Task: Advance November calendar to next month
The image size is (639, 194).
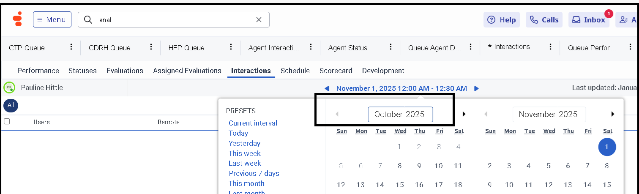Action: (612, 114)
